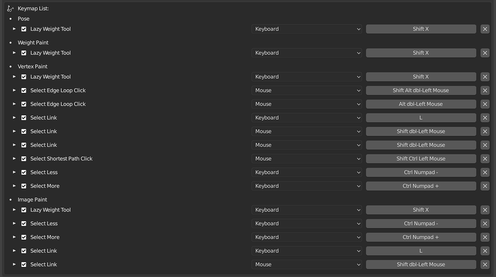This screenshot has width=496, height=277.
Task: Remove the Select Shortest Path Click entry
Action: 485,159
